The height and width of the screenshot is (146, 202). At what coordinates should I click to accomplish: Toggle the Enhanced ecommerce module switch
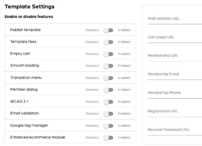(x=108, y=138)
